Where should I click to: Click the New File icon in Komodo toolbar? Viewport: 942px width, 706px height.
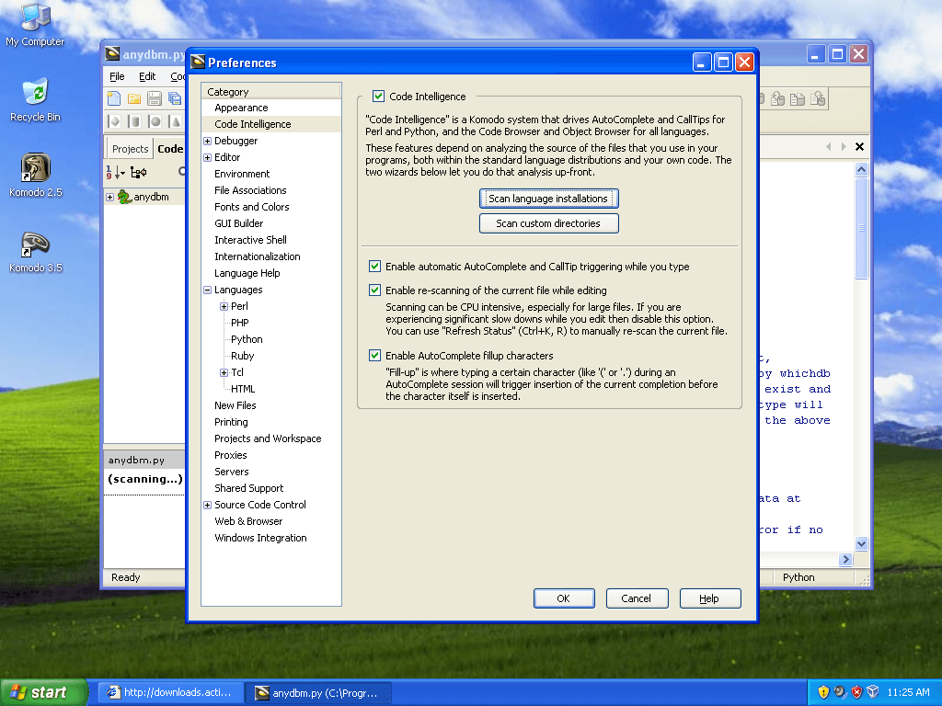pyautogui.click(x=113, y=98)
